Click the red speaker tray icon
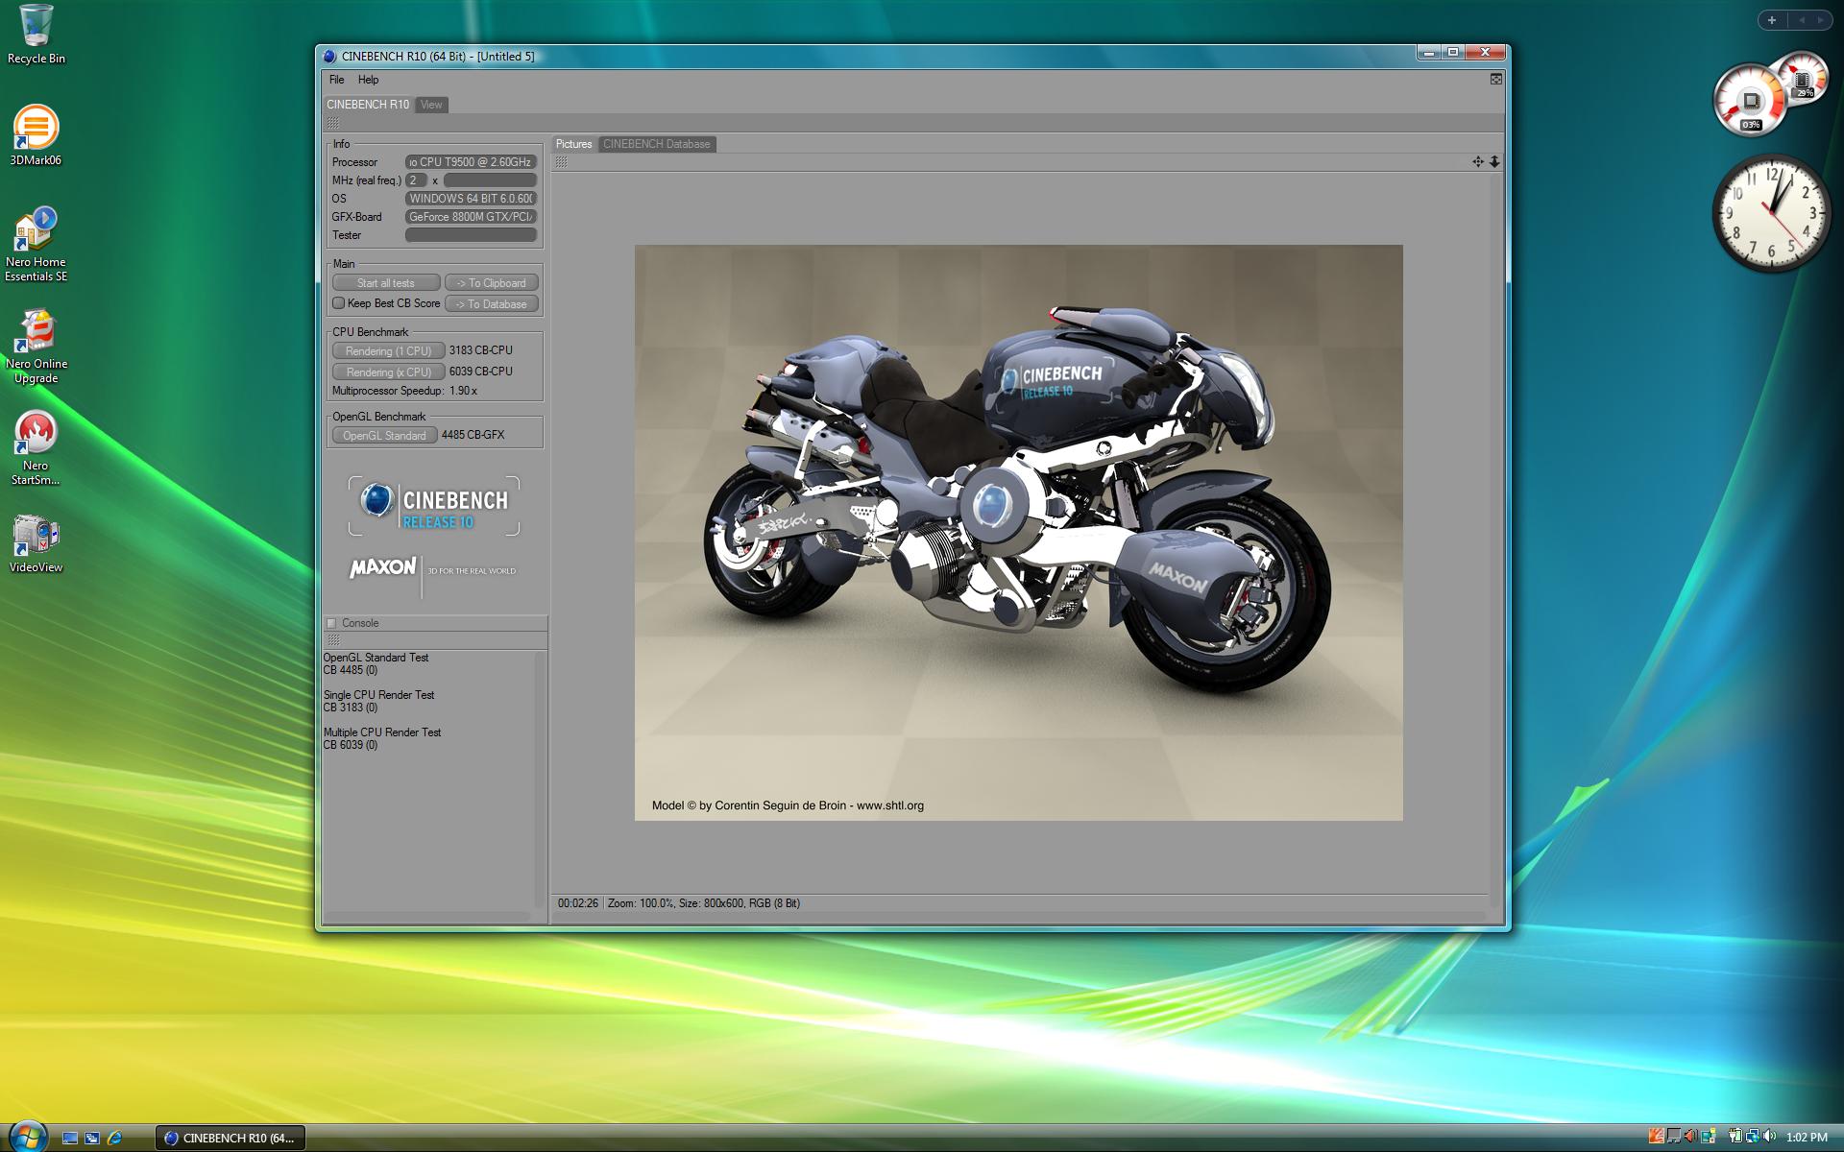The height and width of the screenshot is (1152, 1844). [x=1690, y=1137]
